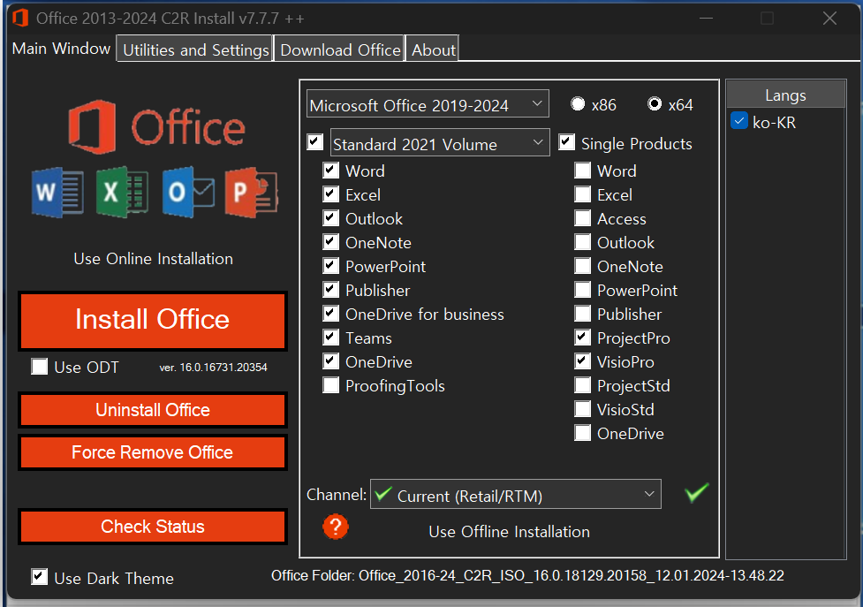
Task: Check the ProjectStd checkbox
Action: coord(583,385)
